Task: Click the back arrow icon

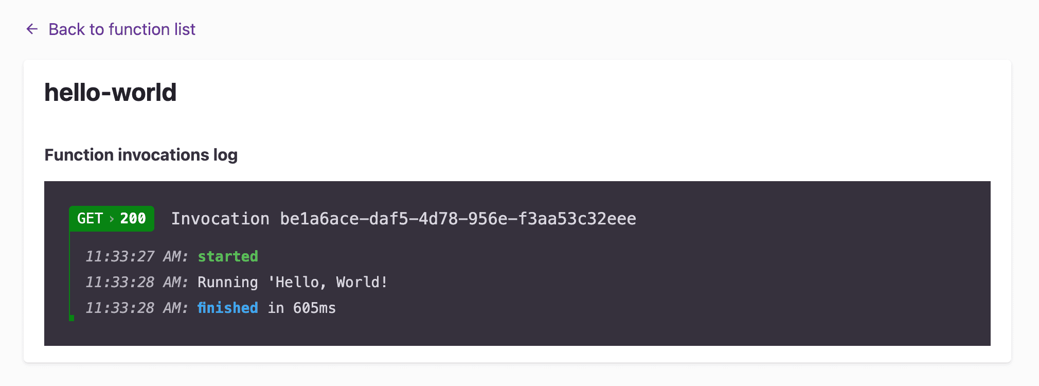Action: point(32,29)
